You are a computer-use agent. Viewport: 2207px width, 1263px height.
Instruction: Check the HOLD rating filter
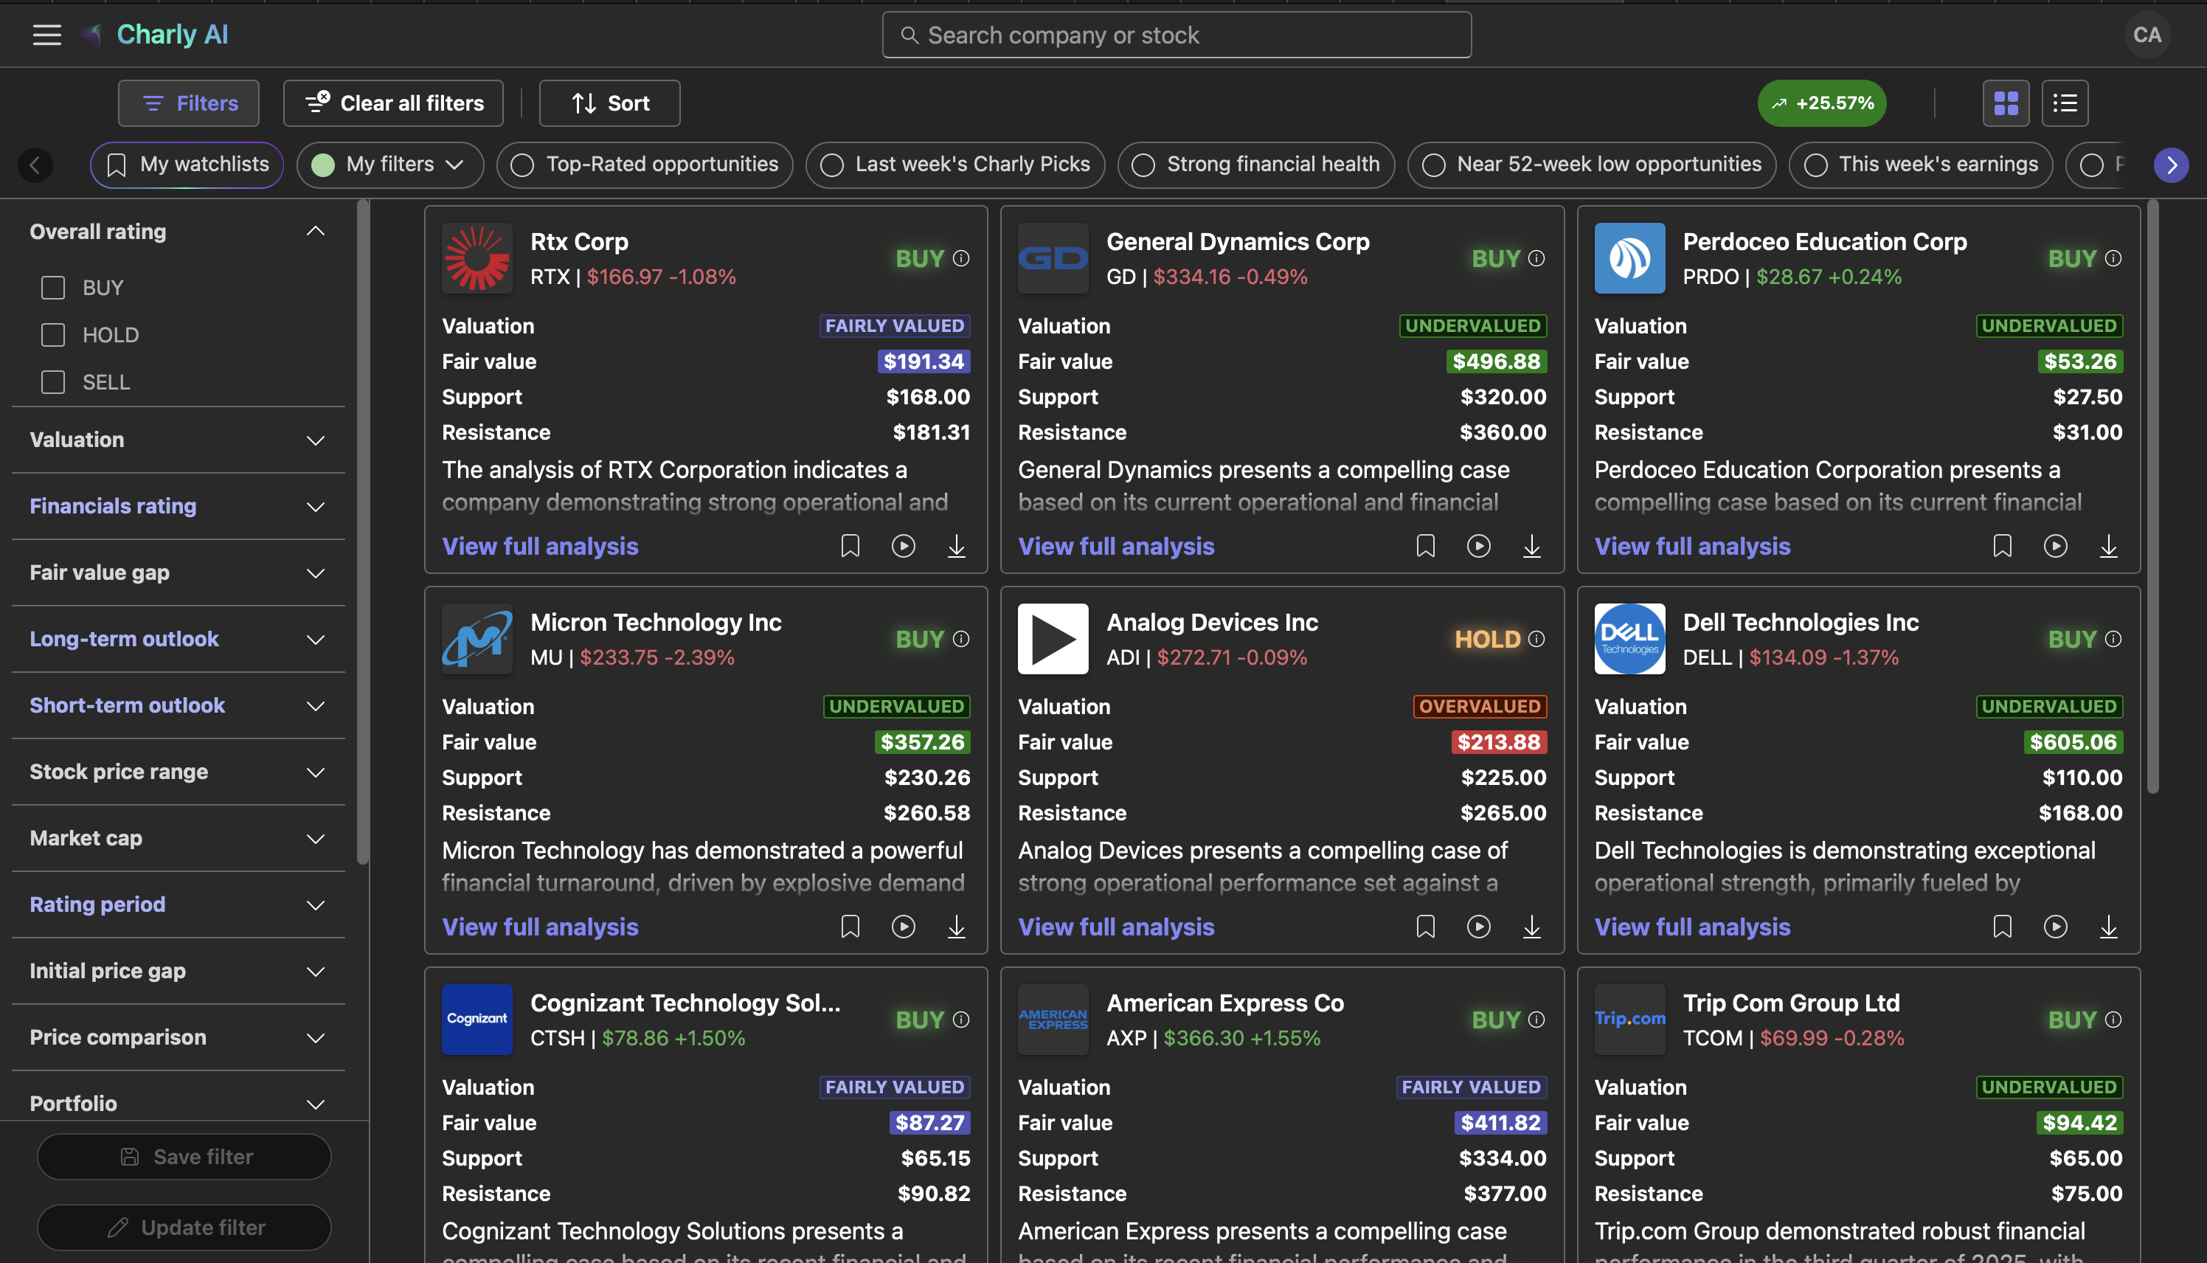coord(53,334)
